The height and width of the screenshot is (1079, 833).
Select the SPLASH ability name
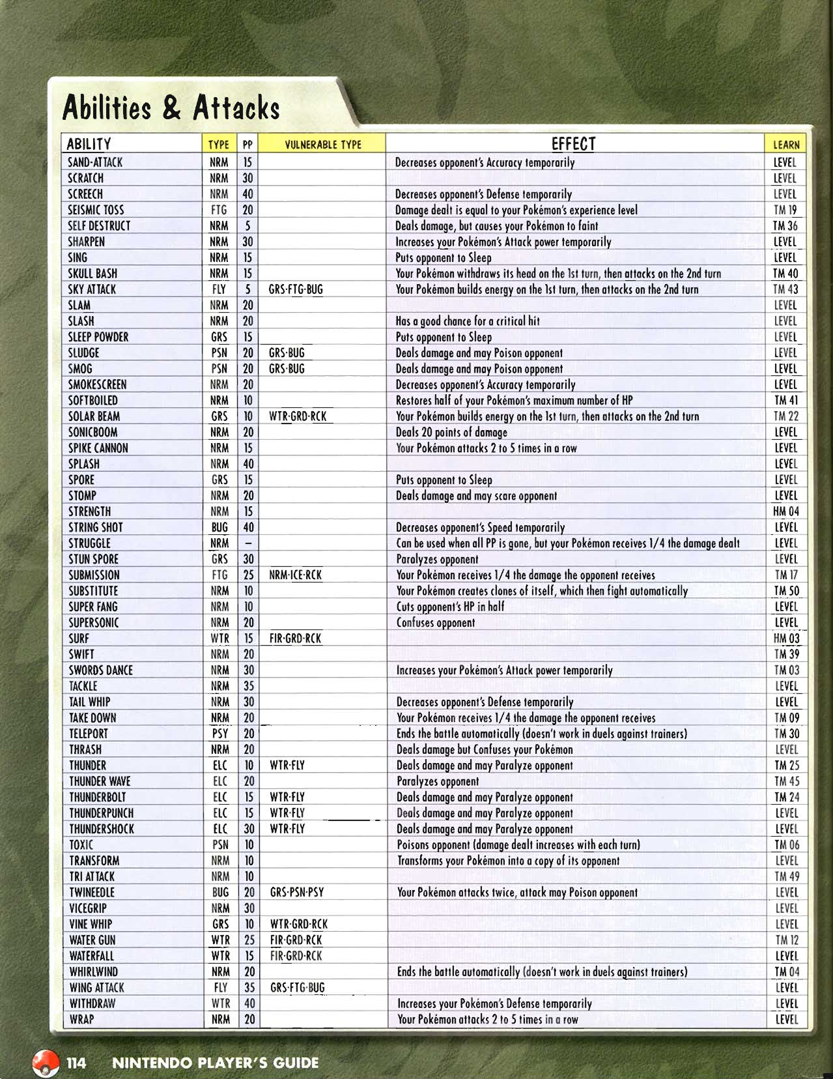point(84,464)
